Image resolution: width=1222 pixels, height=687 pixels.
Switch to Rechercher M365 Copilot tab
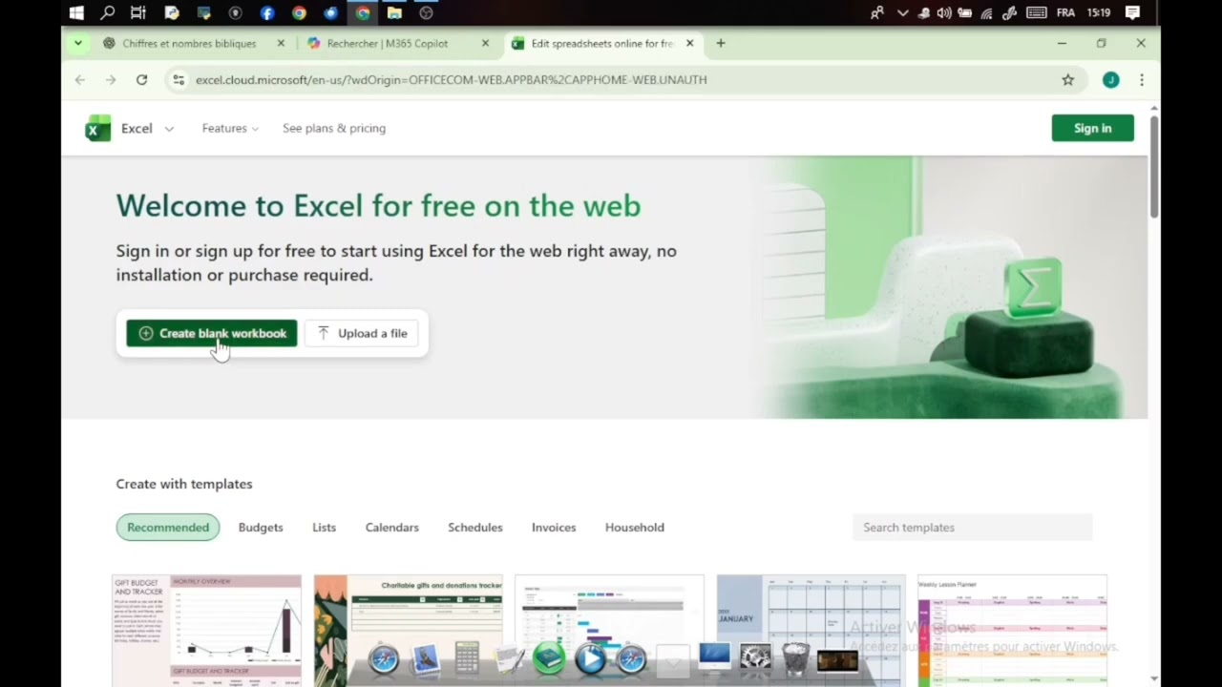[387, 43]
